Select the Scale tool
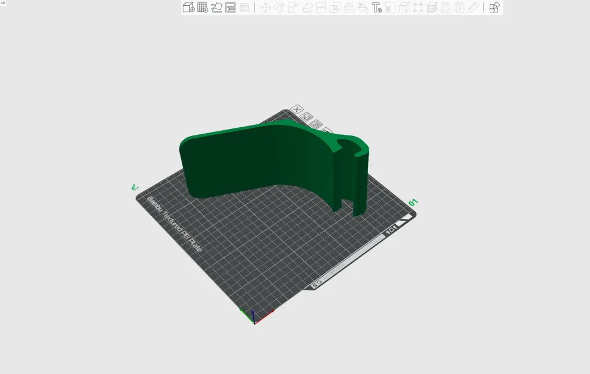The width and height of the screenshot is (590, 374). (293, 8)
